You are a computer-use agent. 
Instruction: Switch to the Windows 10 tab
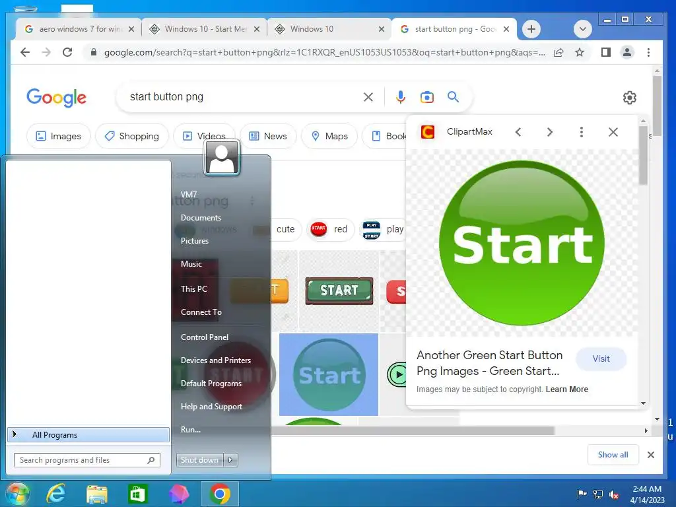point(330,29)
